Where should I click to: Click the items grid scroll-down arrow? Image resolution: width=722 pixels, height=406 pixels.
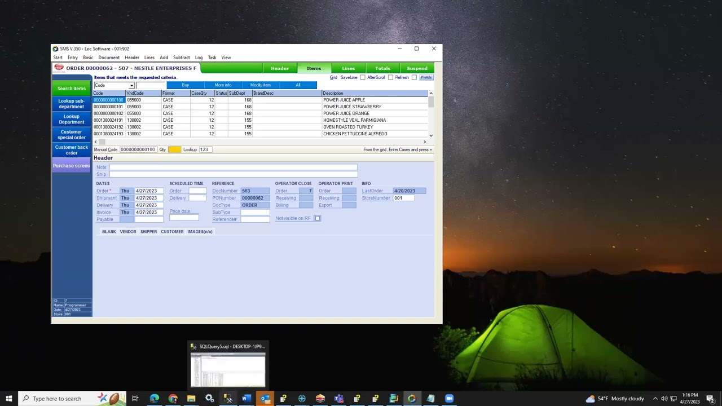coord(431,135)
